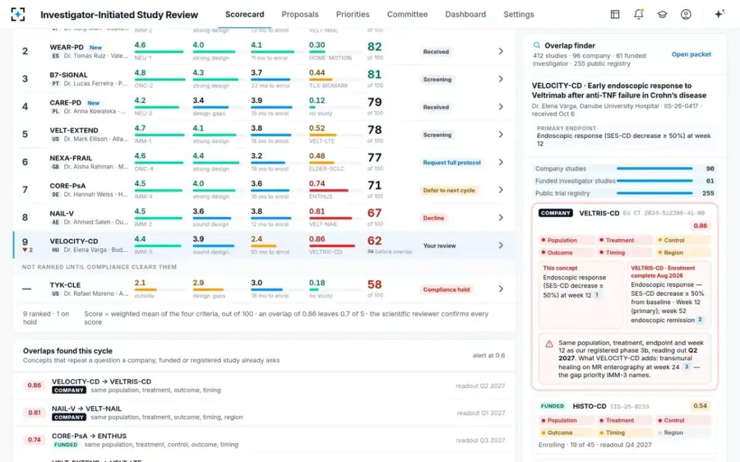
Task: Expand the B7-SIGNAL row chevron
Action: 501,79
